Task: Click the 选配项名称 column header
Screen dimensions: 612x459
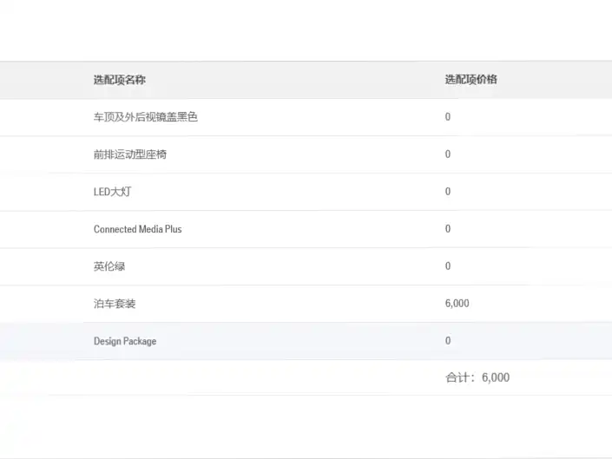Action: [120, 80]
